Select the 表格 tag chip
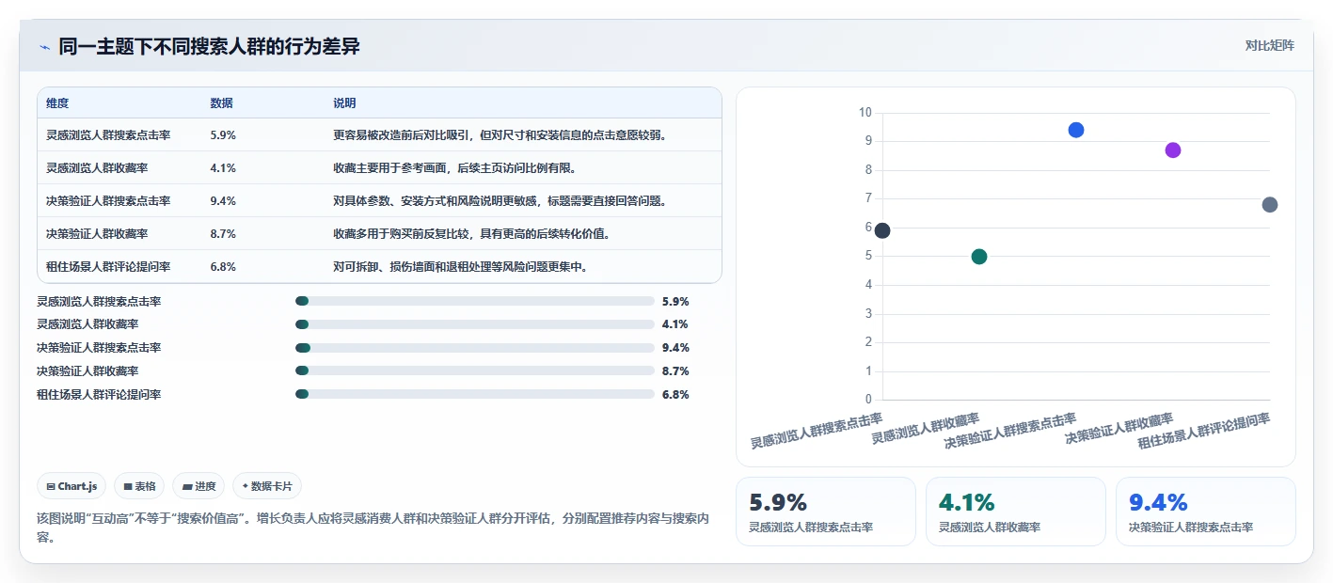The height and width of the screenshot is (583, 1333). click(139, 486)
